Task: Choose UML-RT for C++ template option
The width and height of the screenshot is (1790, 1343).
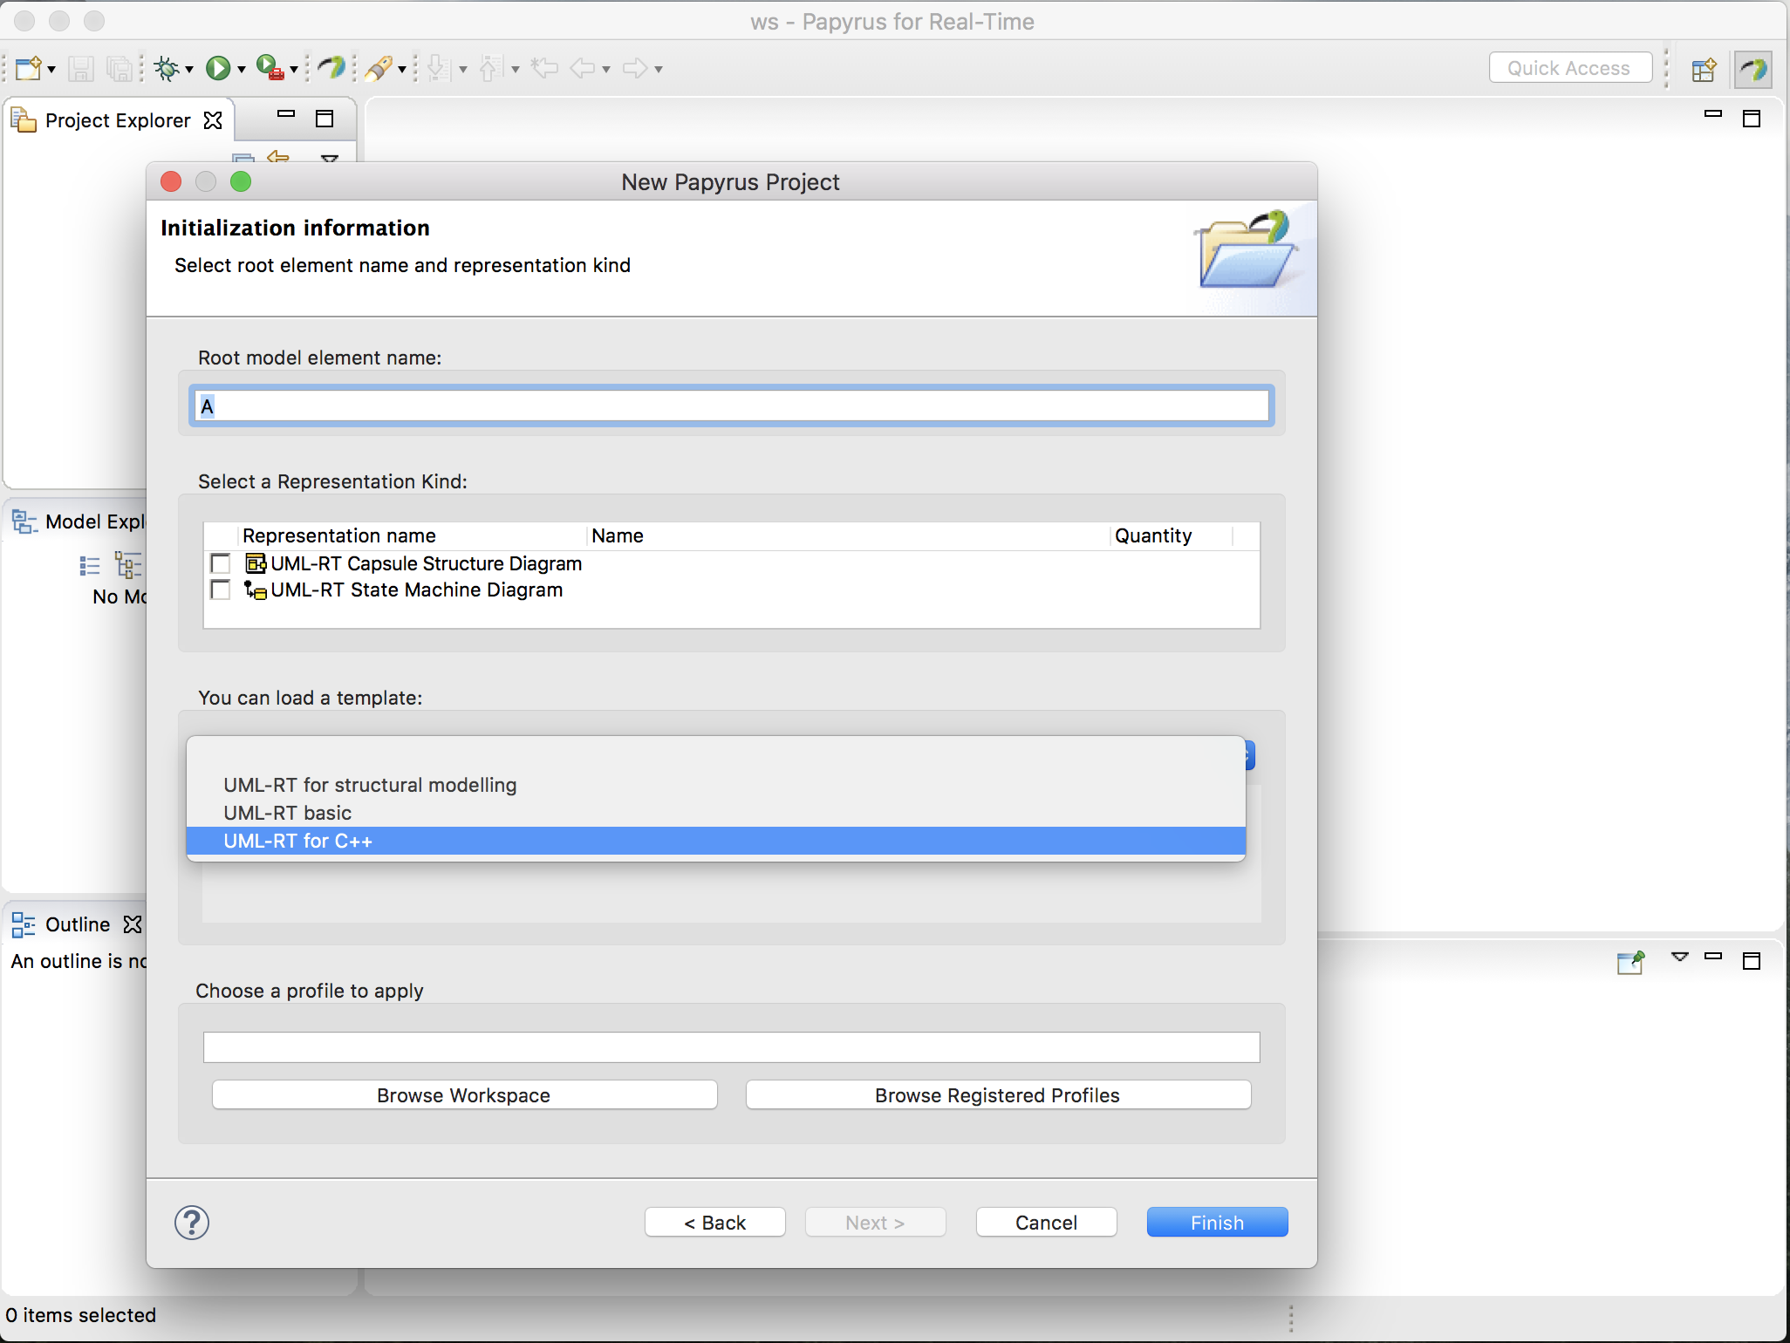Action: pos(716,841)
